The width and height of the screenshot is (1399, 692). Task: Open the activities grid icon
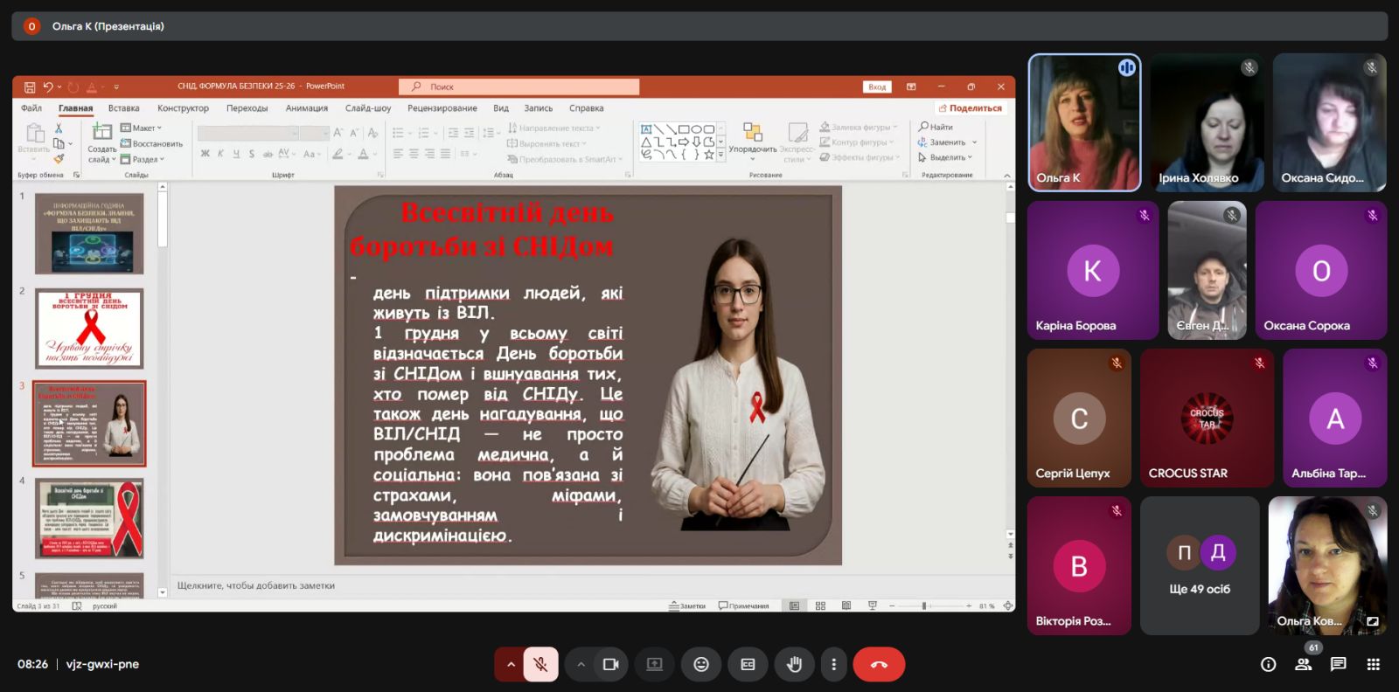[x=1373, y=665]
